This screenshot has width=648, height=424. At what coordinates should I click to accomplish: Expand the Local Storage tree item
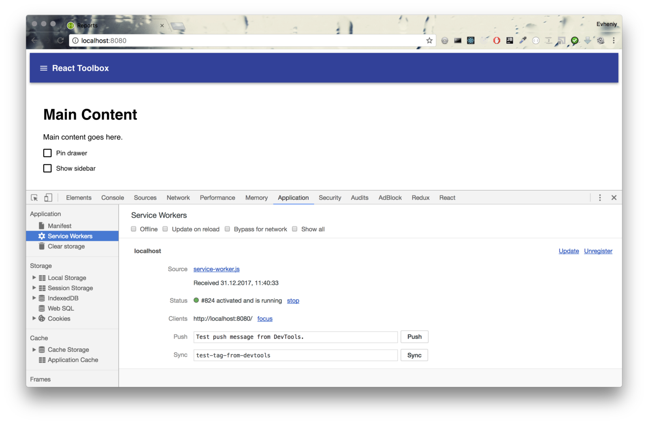click(34, 278)
